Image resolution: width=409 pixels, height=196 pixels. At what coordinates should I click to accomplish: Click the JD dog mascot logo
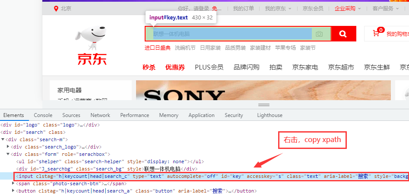click(x=90, y=38)
